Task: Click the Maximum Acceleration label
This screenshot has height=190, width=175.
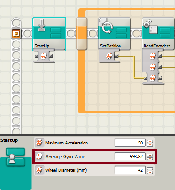Action: [67, 143]
